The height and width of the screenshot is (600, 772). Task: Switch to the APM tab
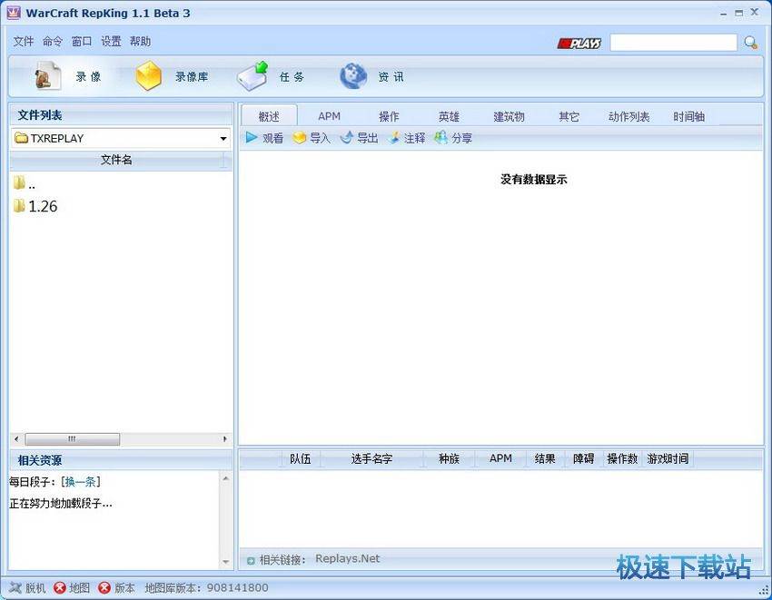point(329,115)
